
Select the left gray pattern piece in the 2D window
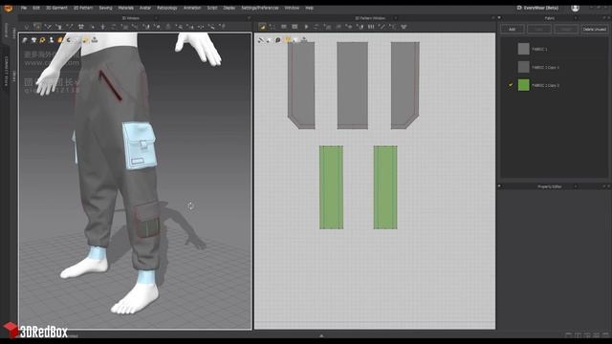coord(301,84)
